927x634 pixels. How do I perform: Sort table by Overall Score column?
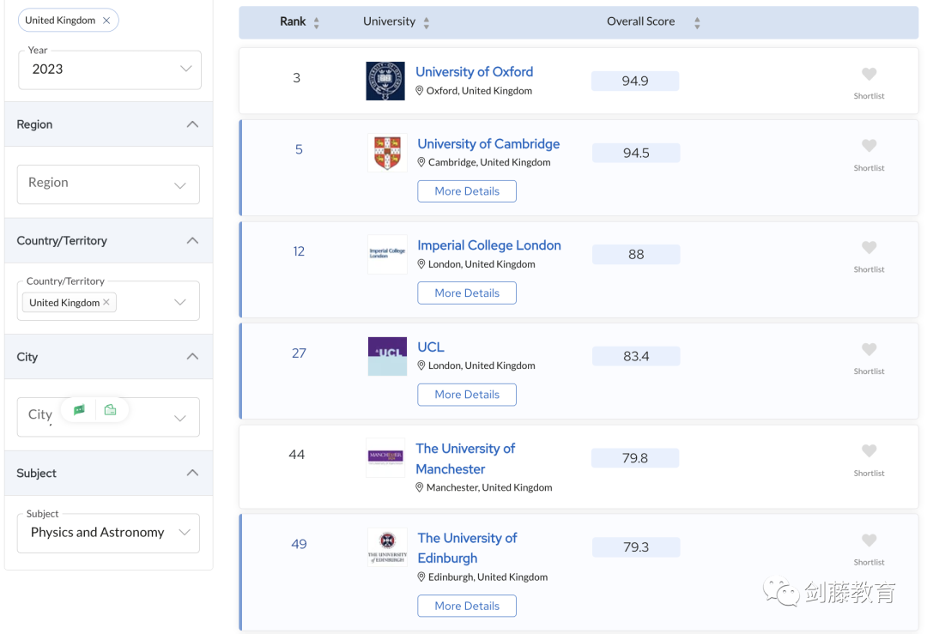click(697, 22)
